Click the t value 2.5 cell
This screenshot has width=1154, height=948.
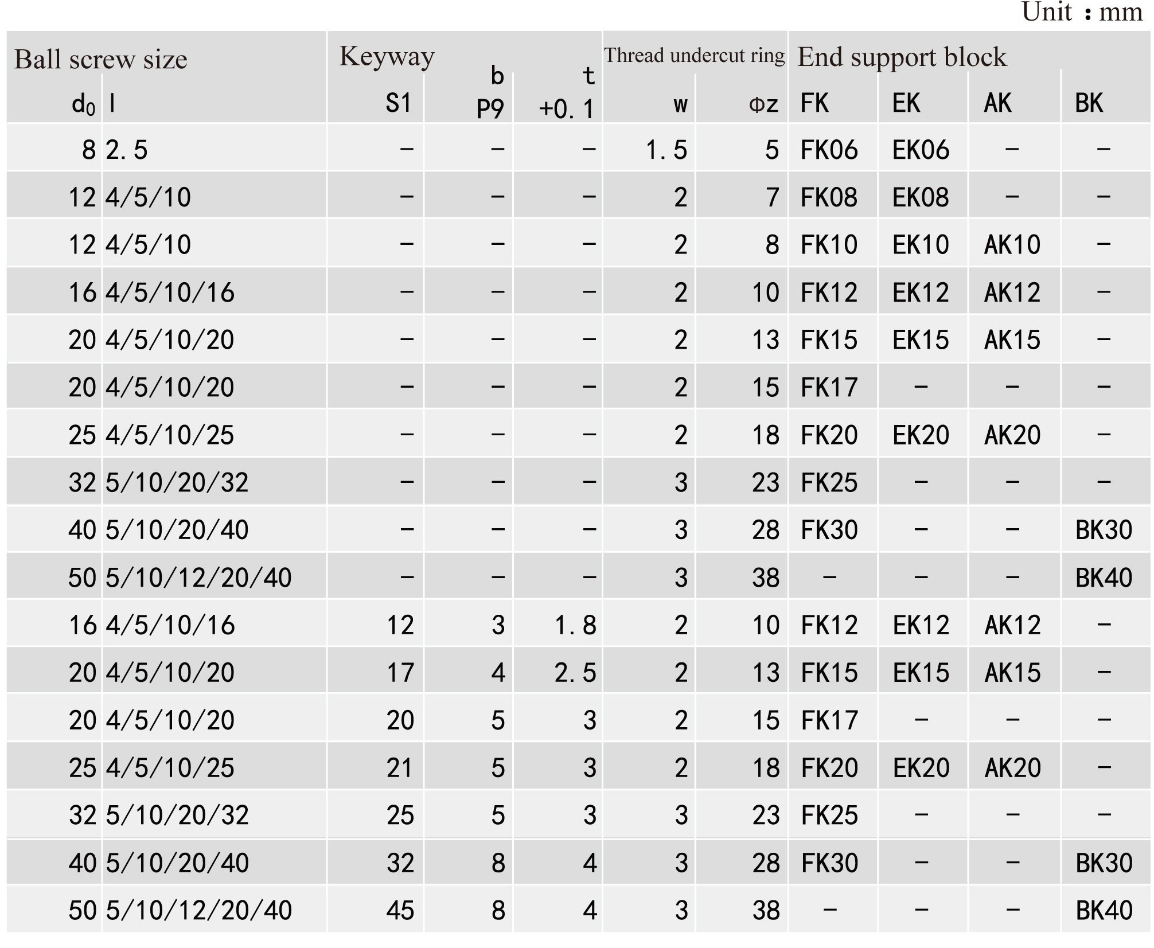(x=575, y=673)
